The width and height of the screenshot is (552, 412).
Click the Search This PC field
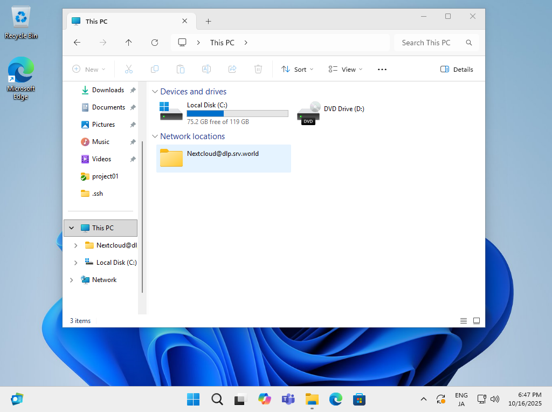[426, 43]
